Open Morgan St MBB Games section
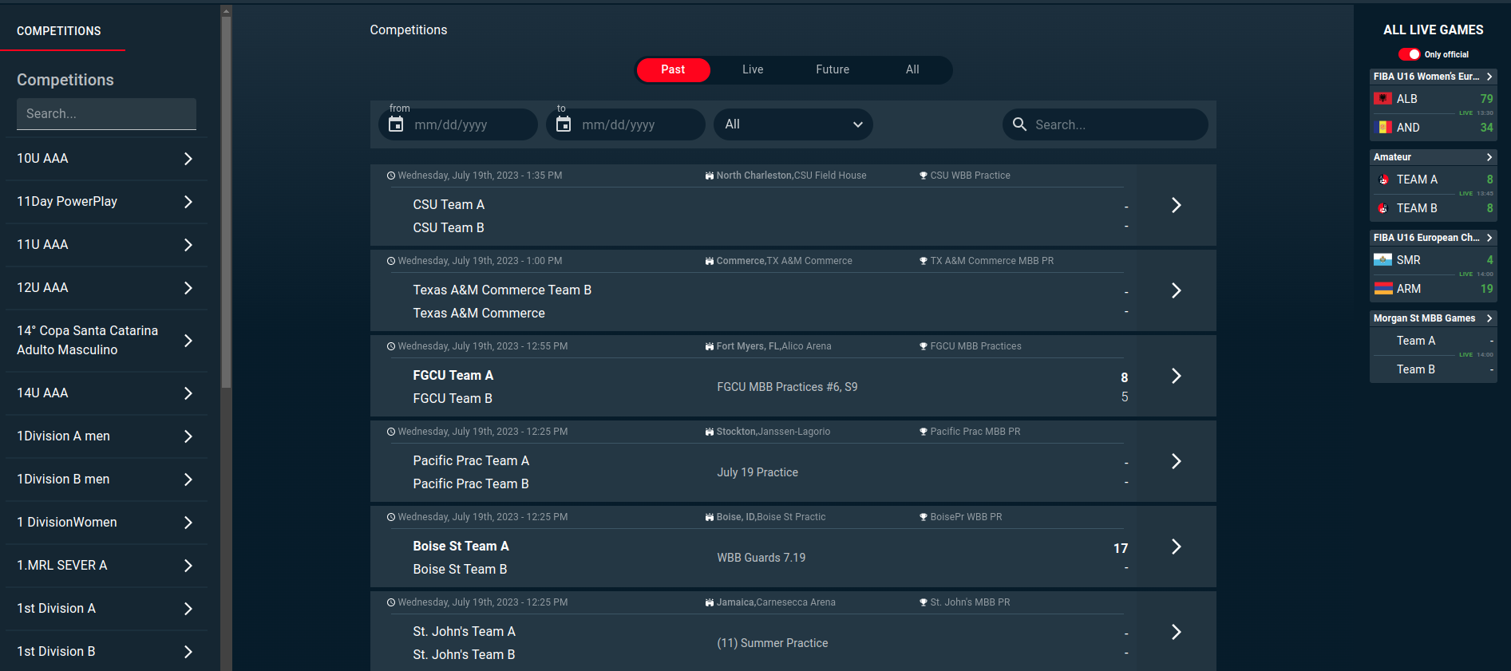 point(1433,318)
